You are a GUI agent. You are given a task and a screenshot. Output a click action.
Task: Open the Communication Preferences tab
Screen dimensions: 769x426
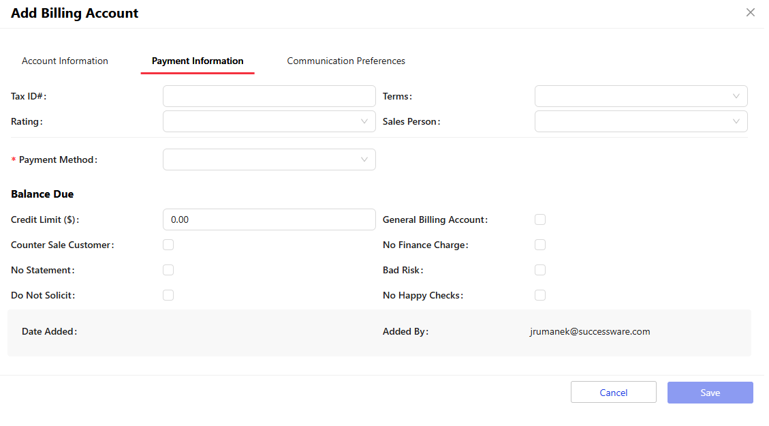pos(346,61)
